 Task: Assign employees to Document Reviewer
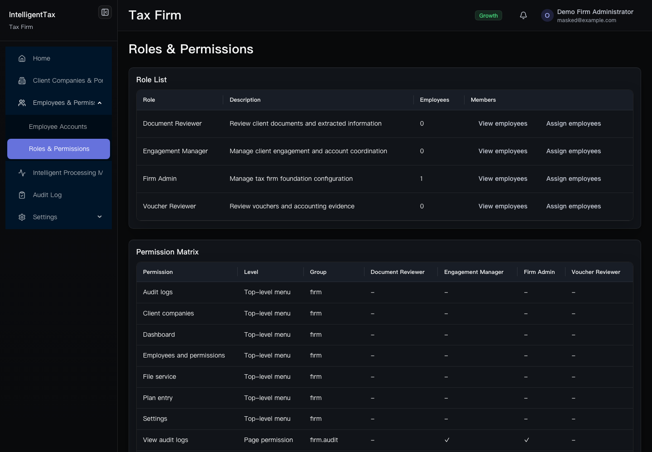click(x=574, y=123)
